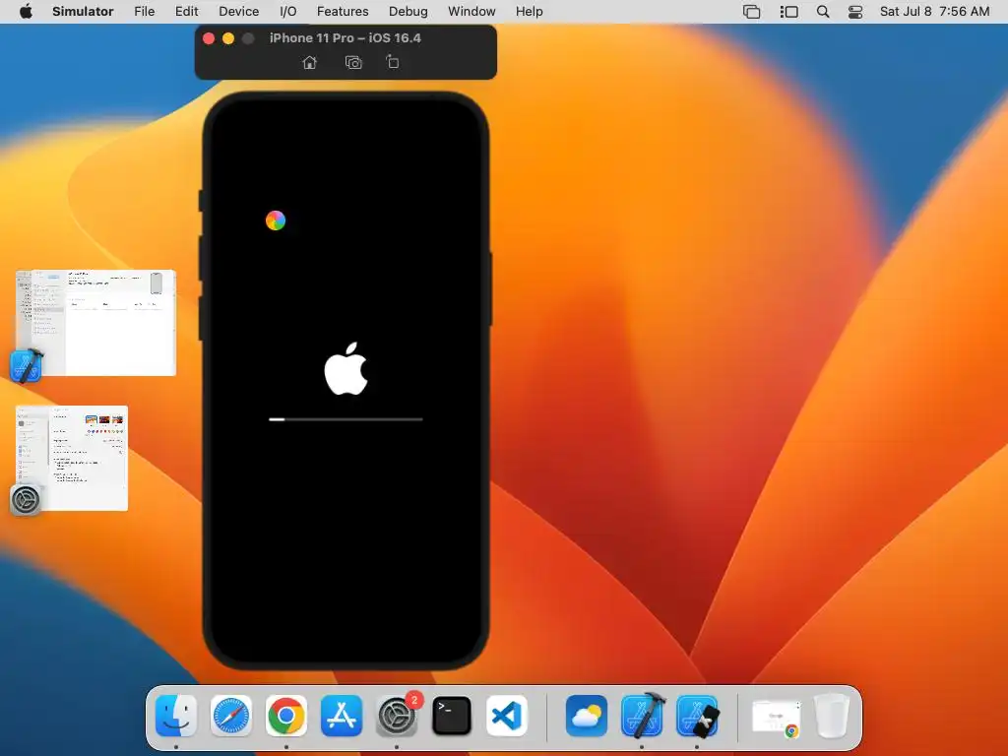This screenshot has height=756, width=1008.
Task: Open the Trash in the Dock
Action: click(832, 716)
